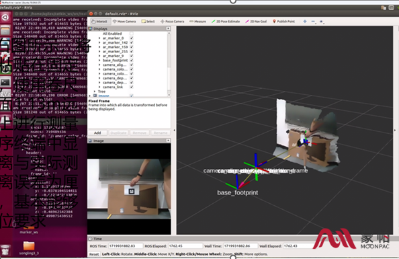Select the 2D Nav Goal tool

[256, 22]
